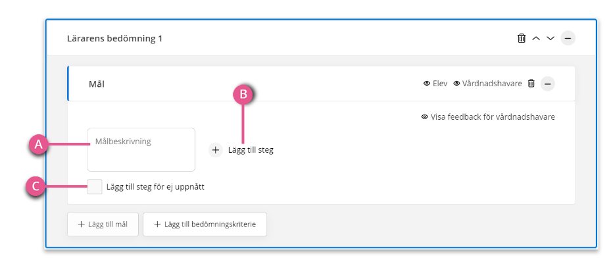
Task: Click the Lägg till mål button
Action: 103,224
